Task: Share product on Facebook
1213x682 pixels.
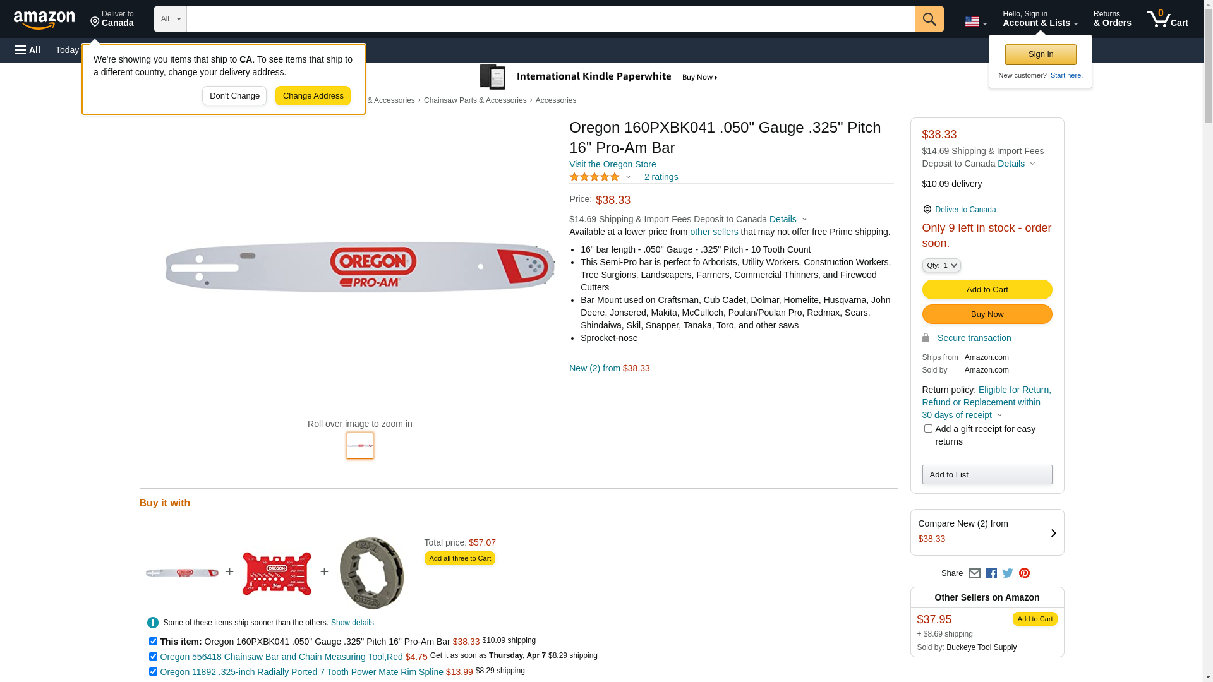Action: (x=991, y=573)
